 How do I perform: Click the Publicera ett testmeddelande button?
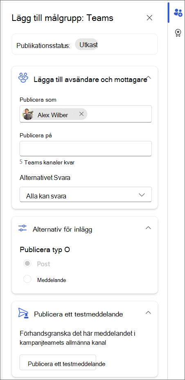point(58,362)
